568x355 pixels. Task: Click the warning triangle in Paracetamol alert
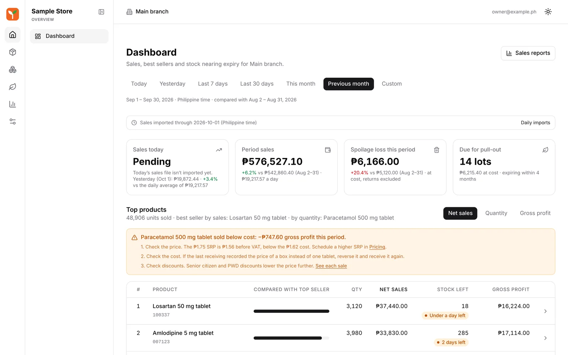(135, 237)
